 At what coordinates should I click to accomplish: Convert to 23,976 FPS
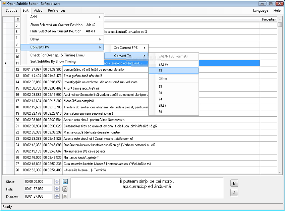[174, 64]
